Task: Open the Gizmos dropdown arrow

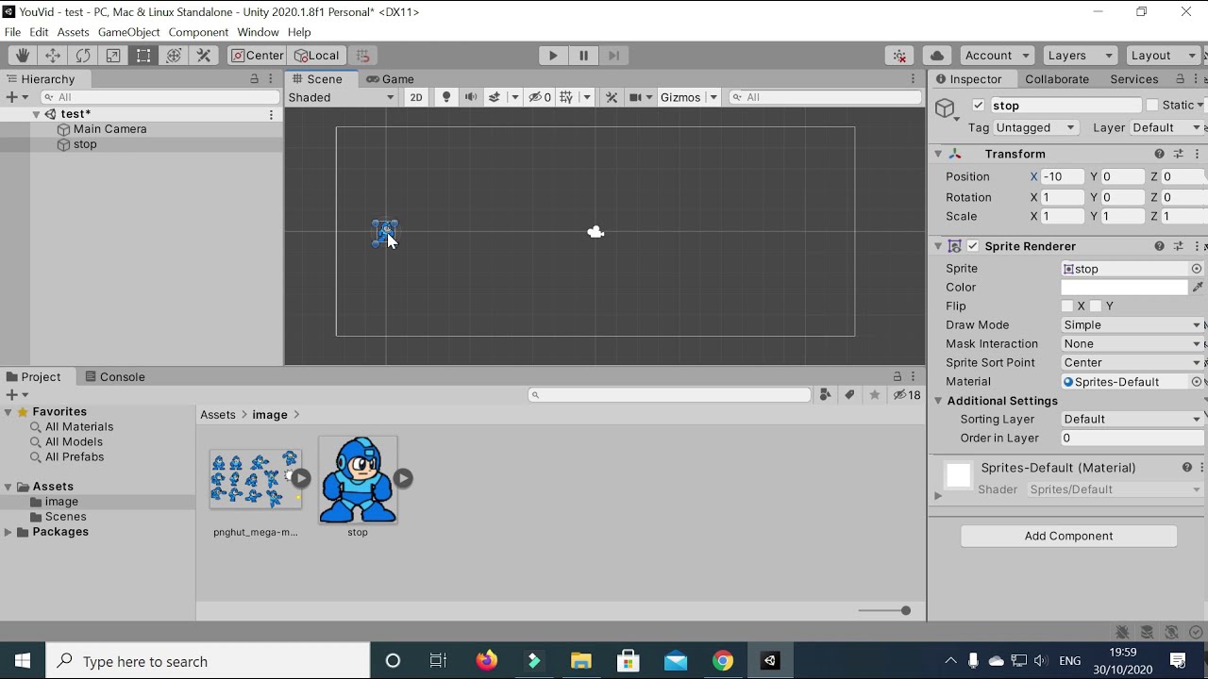Action: click(x=713, y=97)
